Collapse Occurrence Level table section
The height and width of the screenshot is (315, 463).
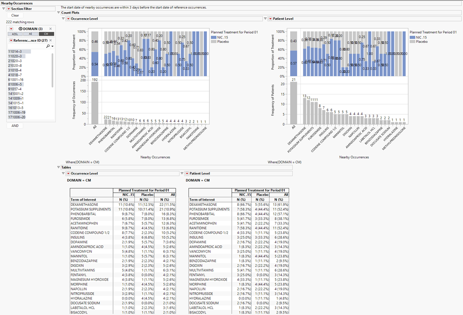[x=63, y=174]
